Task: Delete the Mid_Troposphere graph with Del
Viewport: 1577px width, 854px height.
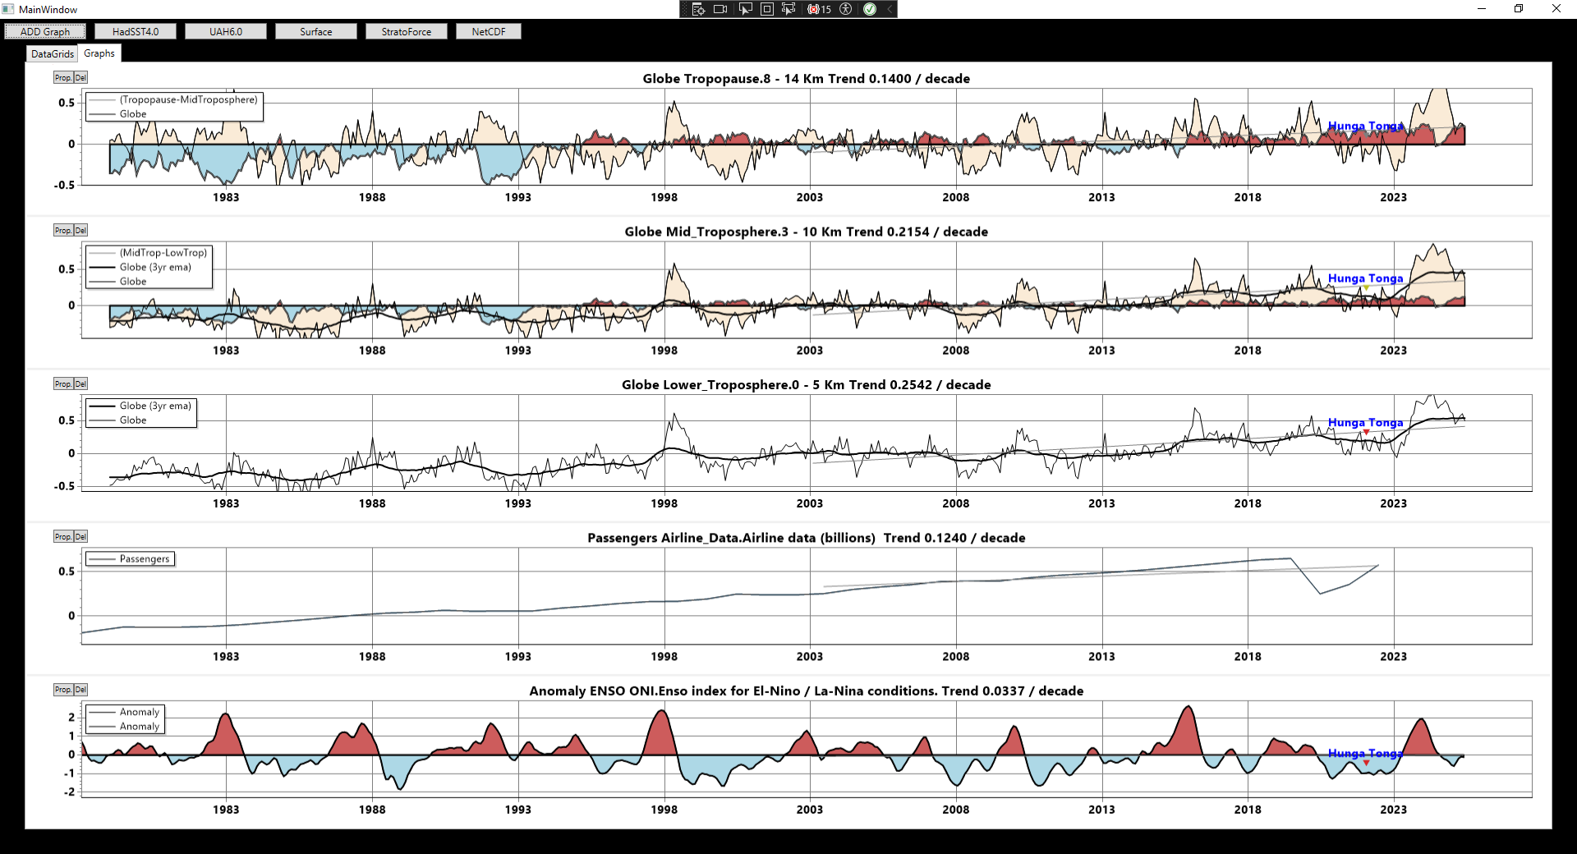Action: tap(80, 231)
